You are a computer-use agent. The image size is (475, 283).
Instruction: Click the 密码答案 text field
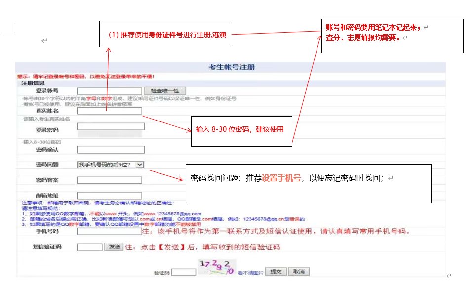[110, 179]
